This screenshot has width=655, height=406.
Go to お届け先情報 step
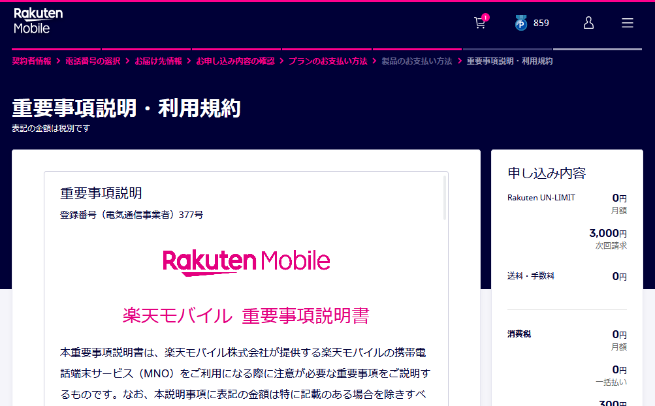coord(158,61)
